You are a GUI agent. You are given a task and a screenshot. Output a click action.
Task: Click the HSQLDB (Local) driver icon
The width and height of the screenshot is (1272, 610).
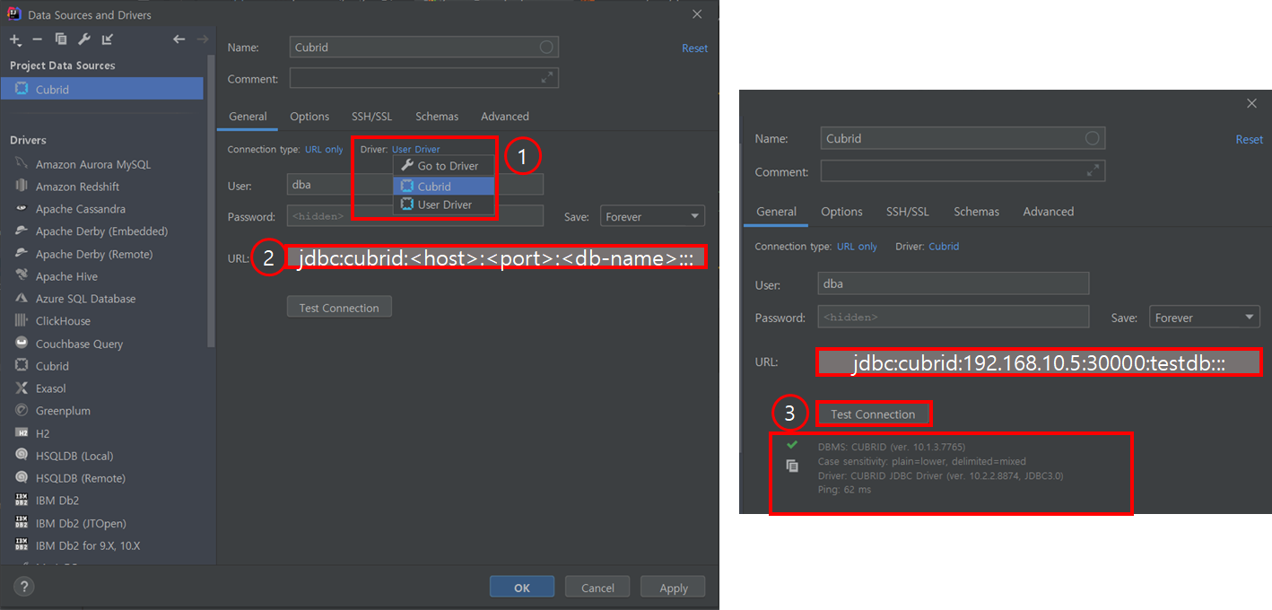point(22,456)
